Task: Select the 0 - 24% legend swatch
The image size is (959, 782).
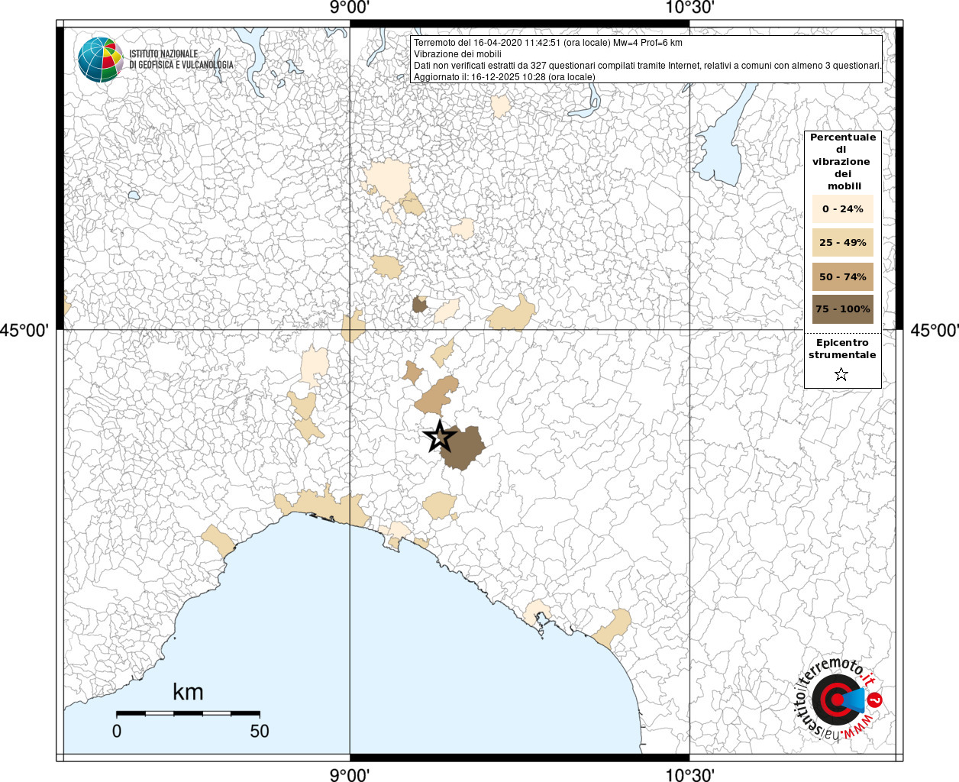Action: 843,208
